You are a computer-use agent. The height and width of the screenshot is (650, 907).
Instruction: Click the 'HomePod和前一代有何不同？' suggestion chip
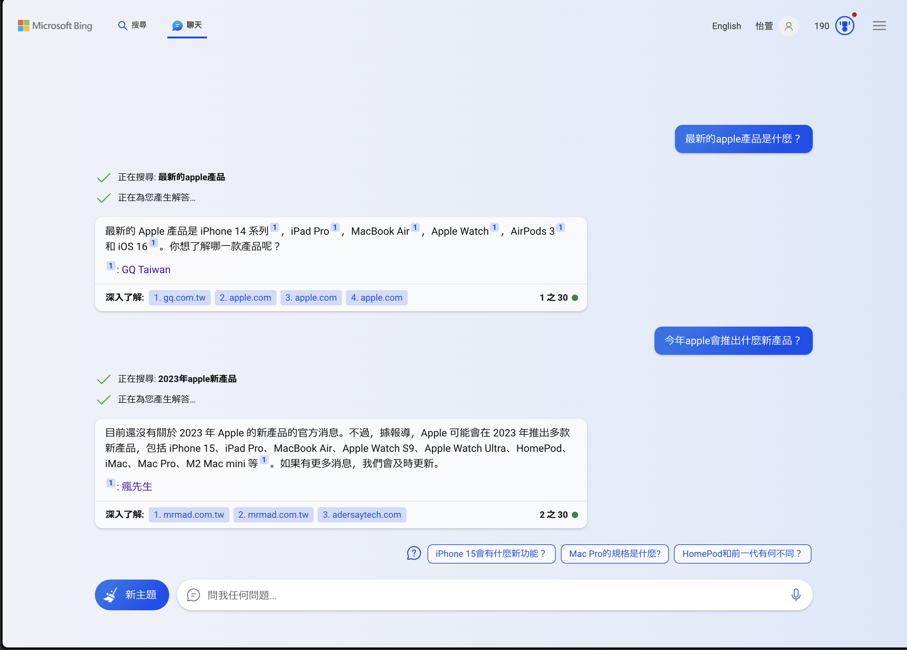pyautogui.click(x=742, y=554)
